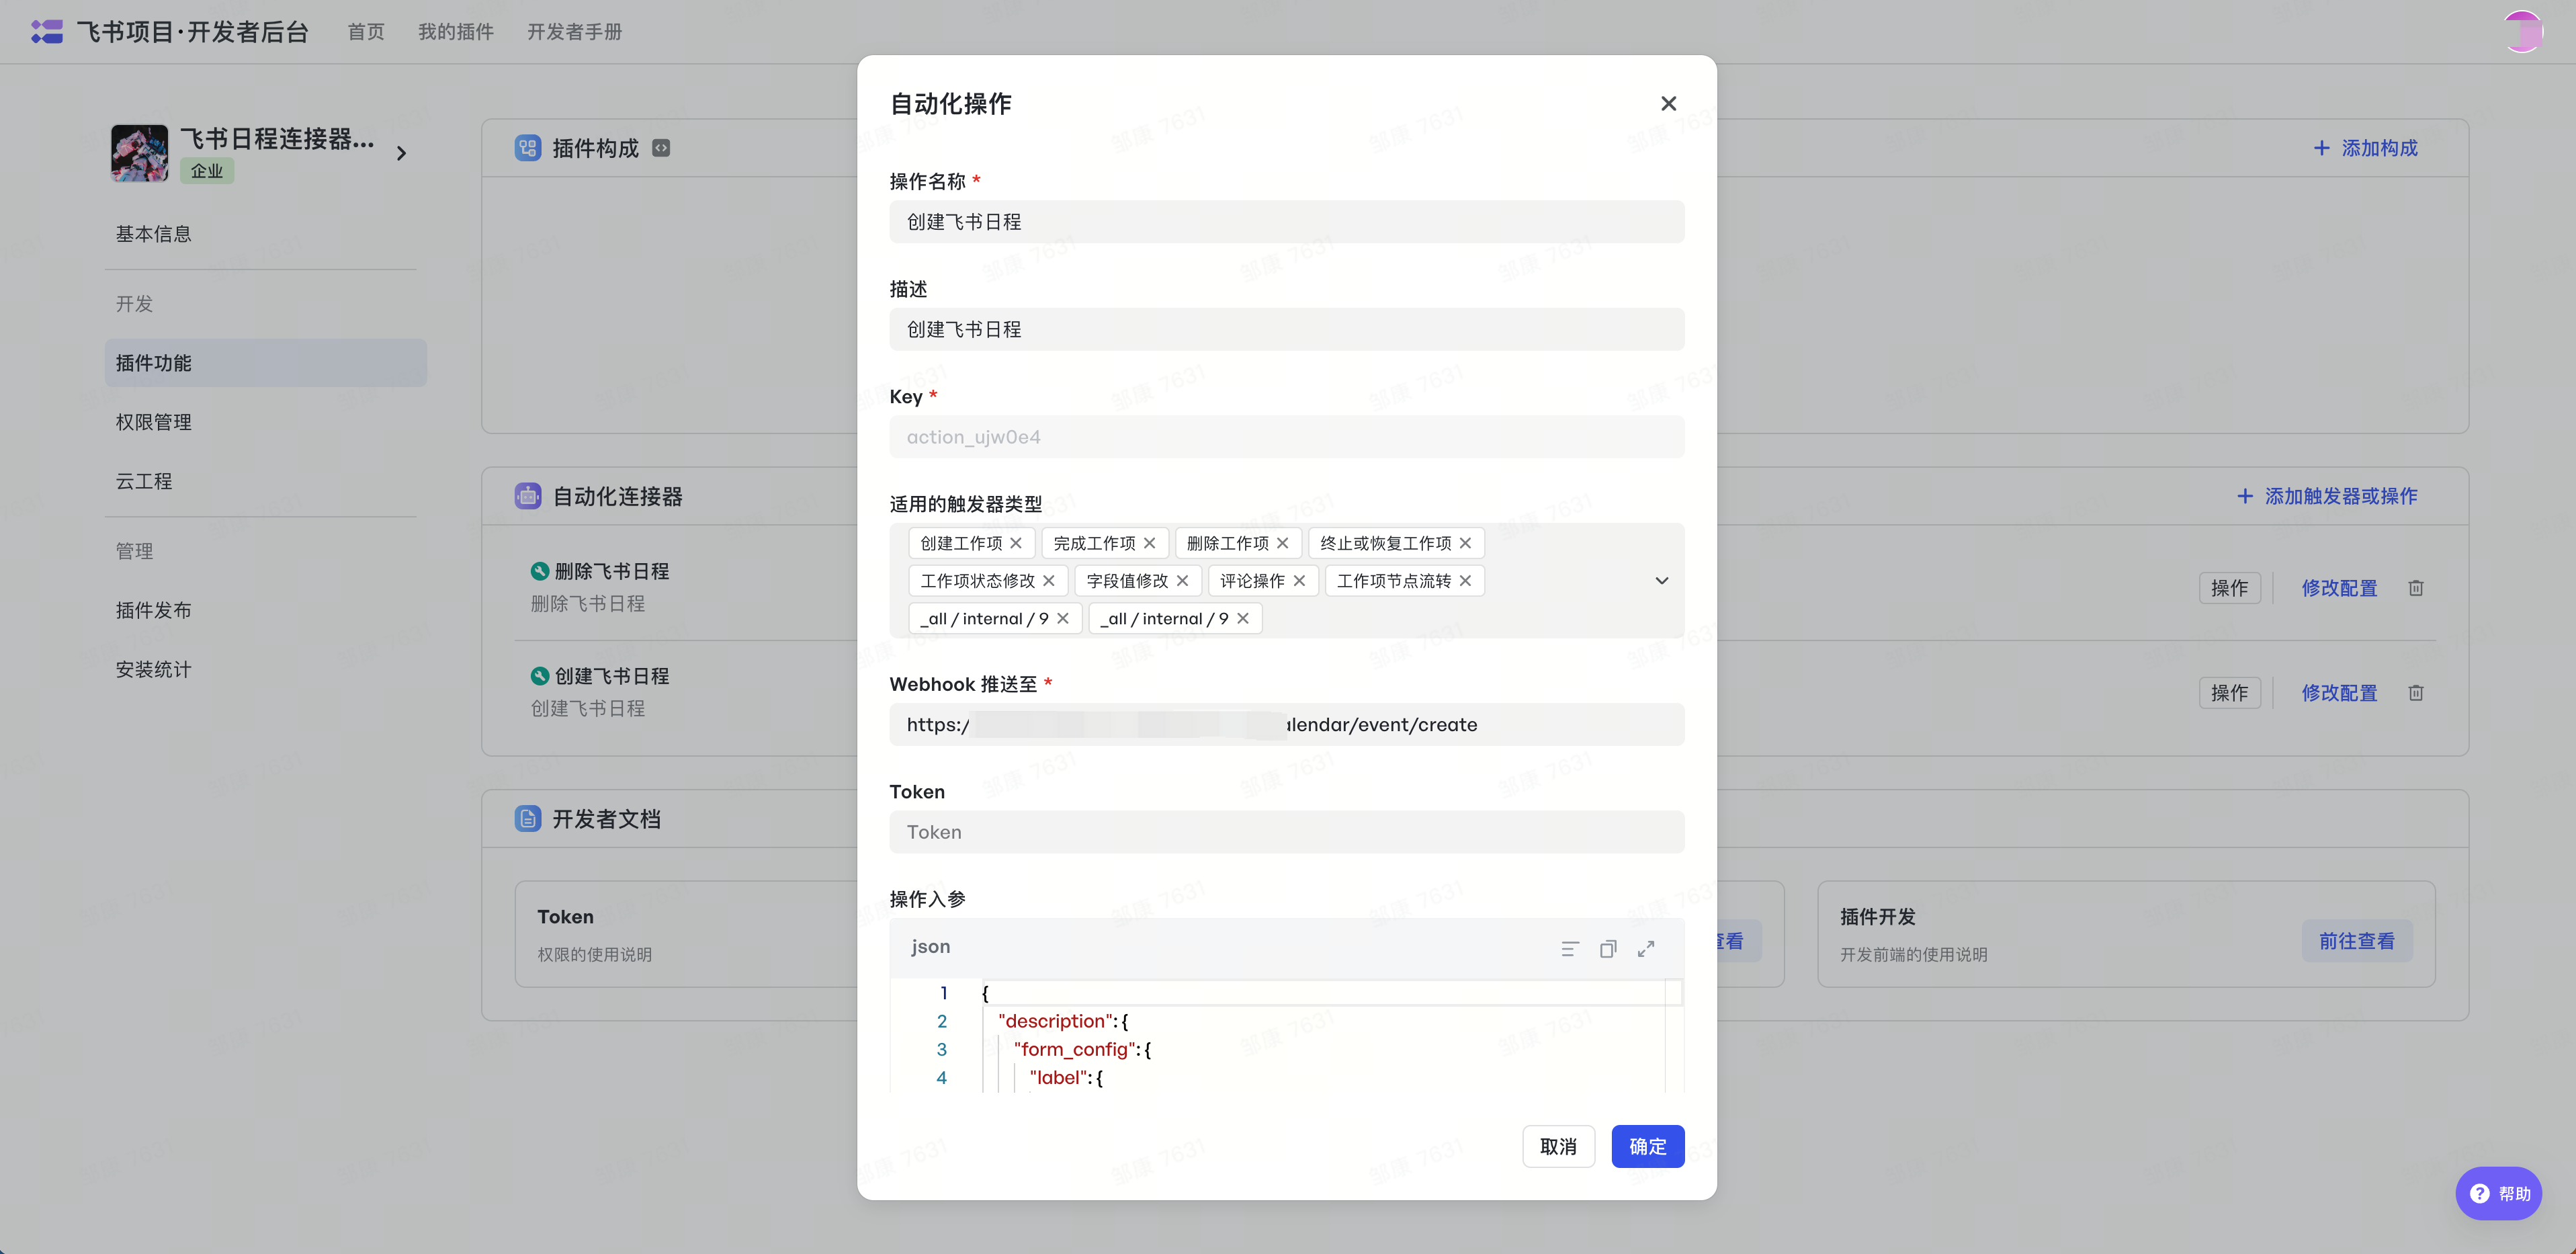2576x1254 pixels.
Task: Focus the 操作名称 input field
Action: [1287, 222]
